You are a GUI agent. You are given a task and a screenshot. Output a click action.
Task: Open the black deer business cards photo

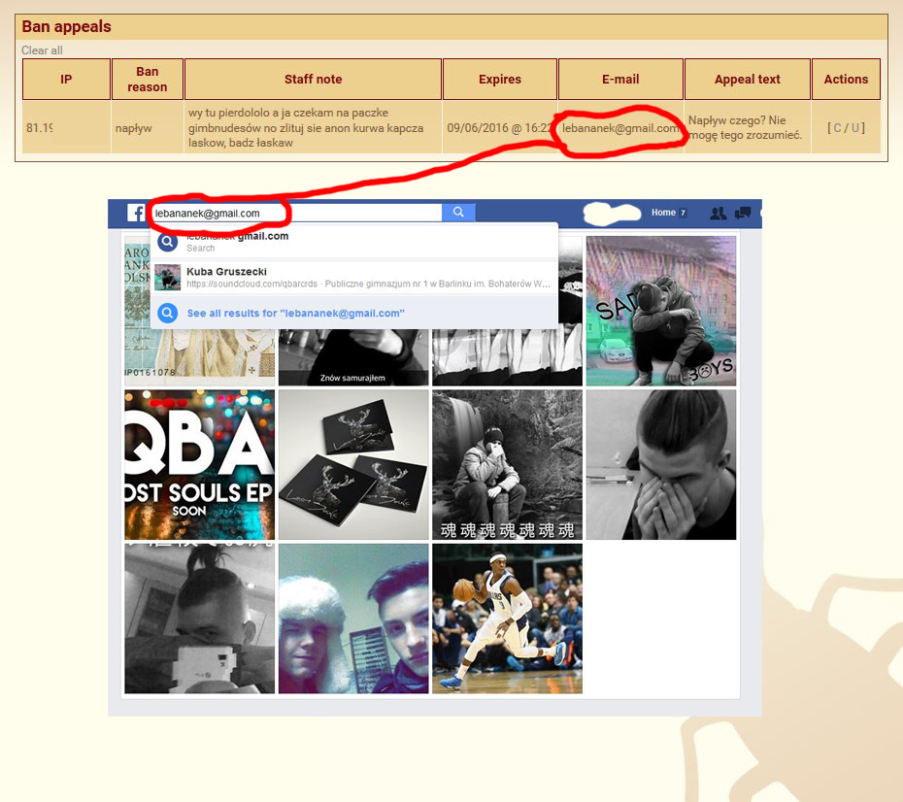pos(353,465)
